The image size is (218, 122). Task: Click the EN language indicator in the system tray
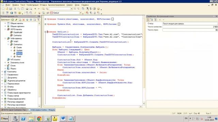click(186, 118)
